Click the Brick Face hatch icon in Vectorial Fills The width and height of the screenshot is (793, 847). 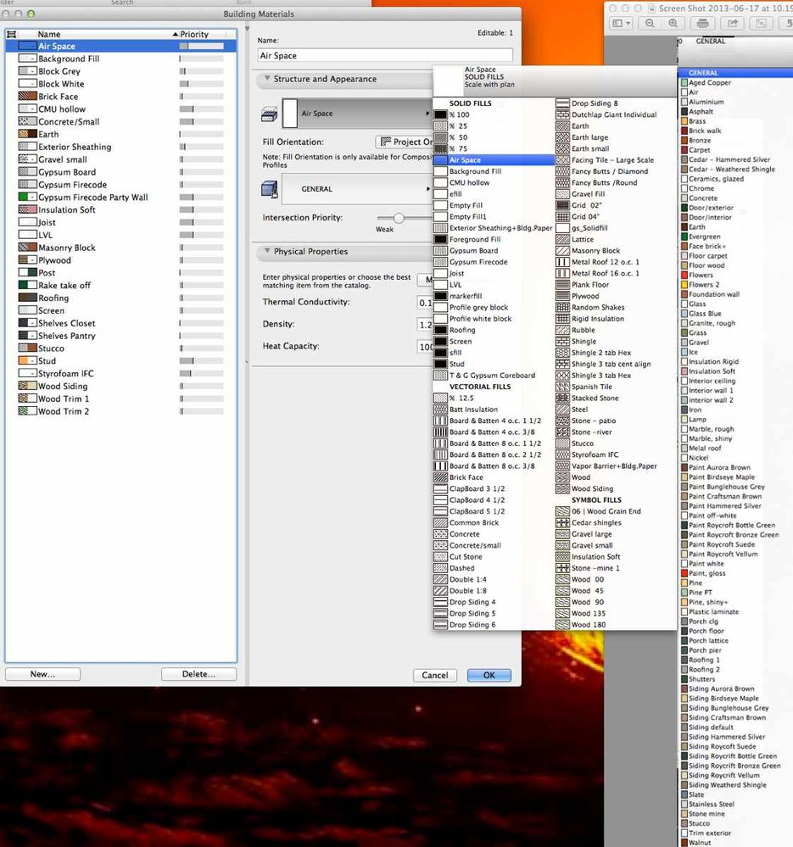pyautogui.click(x=441, y=477)
